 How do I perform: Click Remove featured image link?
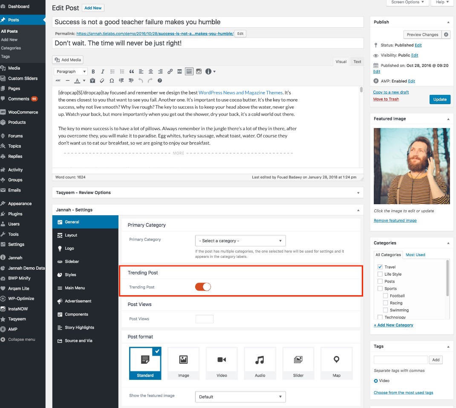[x=395, y=220]
